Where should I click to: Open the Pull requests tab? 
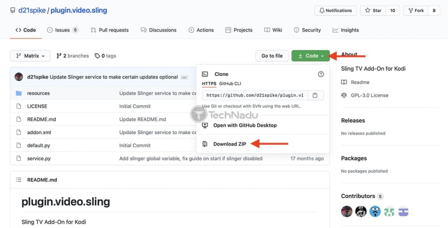[110, 30]
